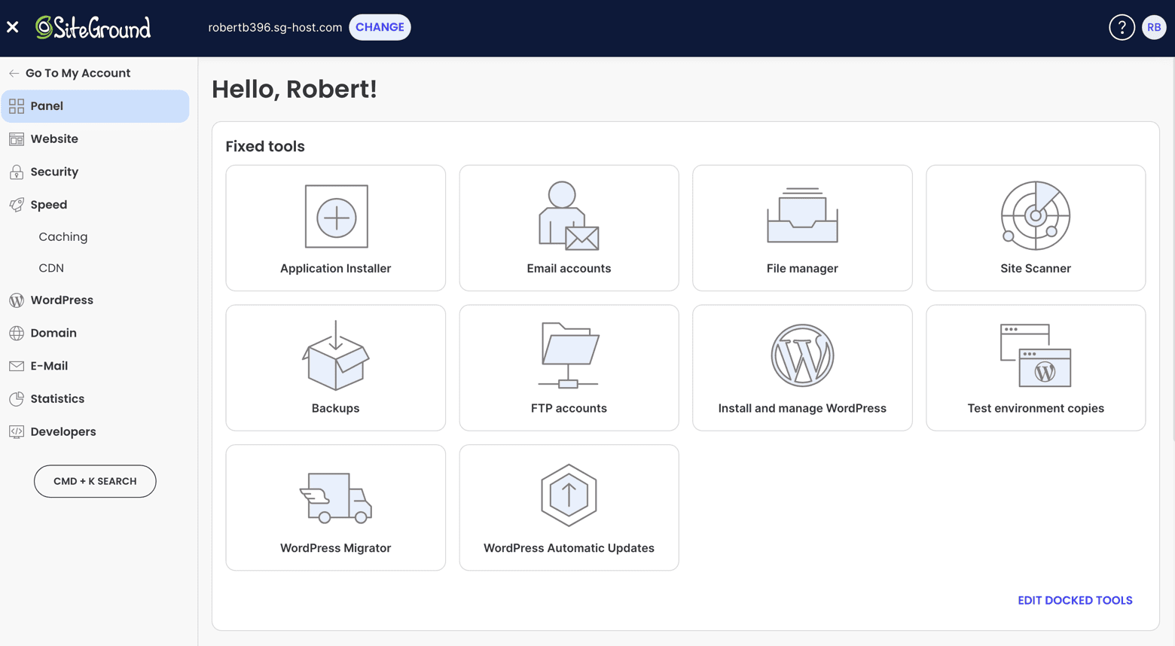Image resolution: width=1175 pixels, height=646 pixels.
Task: Click the SiteGround logo
Action: point(93,27)
